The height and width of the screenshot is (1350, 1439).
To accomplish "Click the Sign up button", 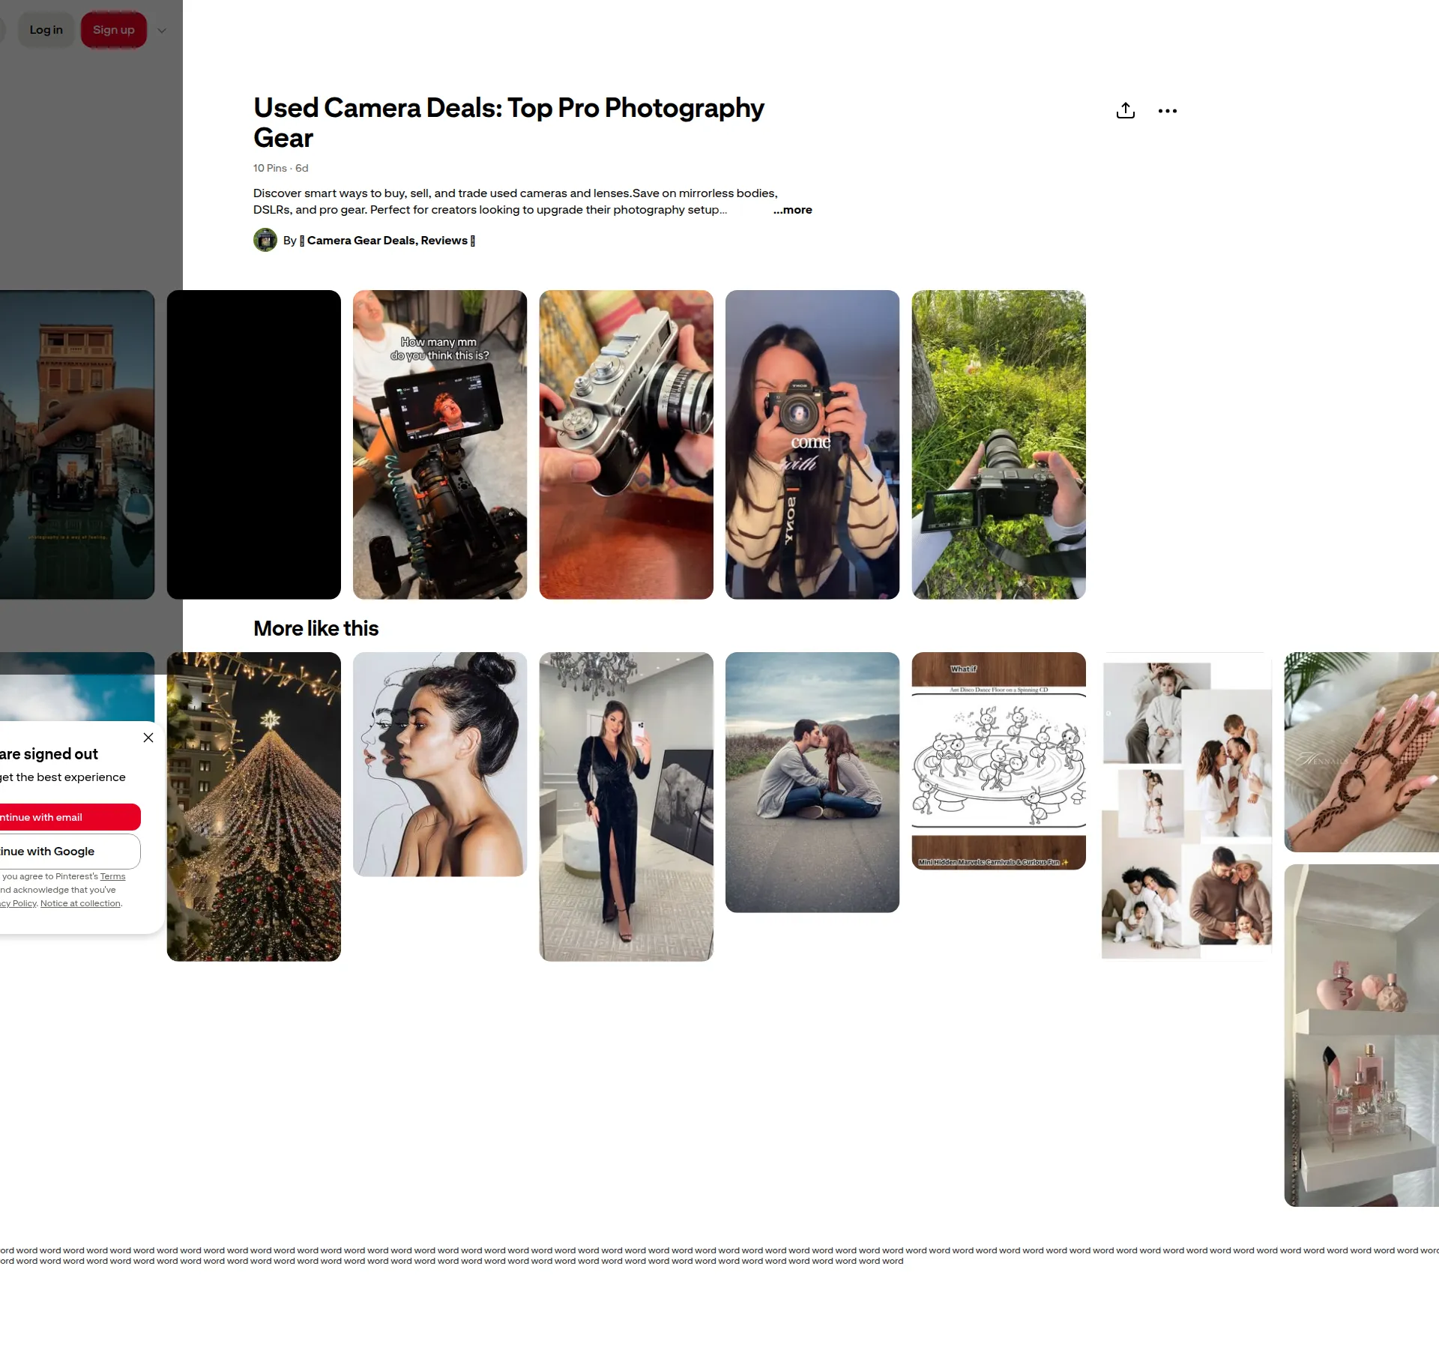I will click(x=114, y=30).
